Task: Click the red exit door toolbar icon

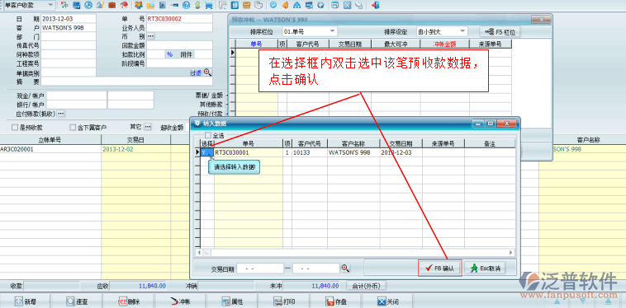Action: tap(374, 5)
